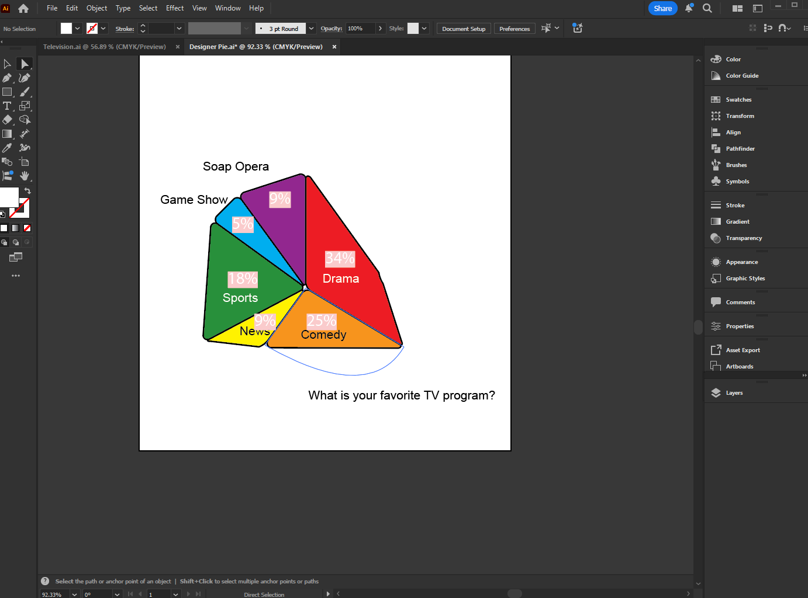This screenshot has height=598, width=808.
Task: Set paint mode to Color
Action: [4, 228]
